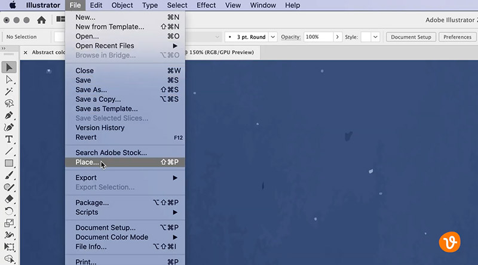Choose Save a Copy...

[125, 99]
